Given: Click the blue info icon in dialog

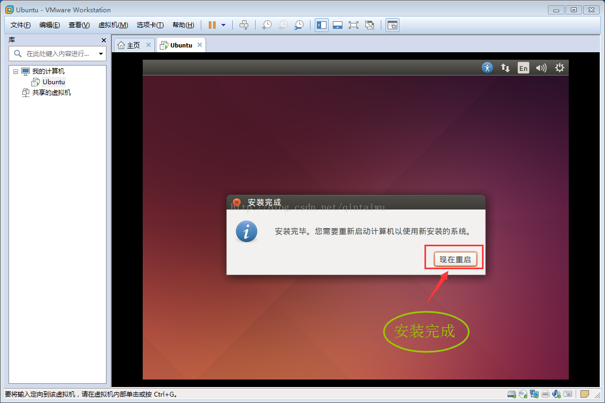Looking at the screenshot, I should coord(247,231).
